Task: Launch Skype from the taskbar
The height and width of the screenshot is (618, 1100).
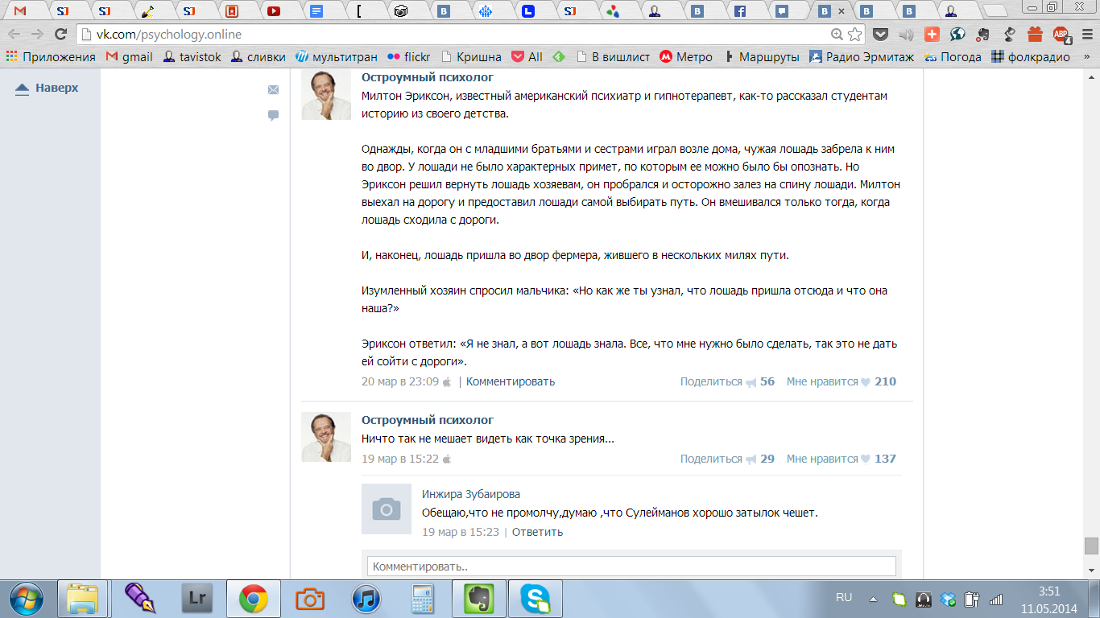Action: (x=535, y=599)
